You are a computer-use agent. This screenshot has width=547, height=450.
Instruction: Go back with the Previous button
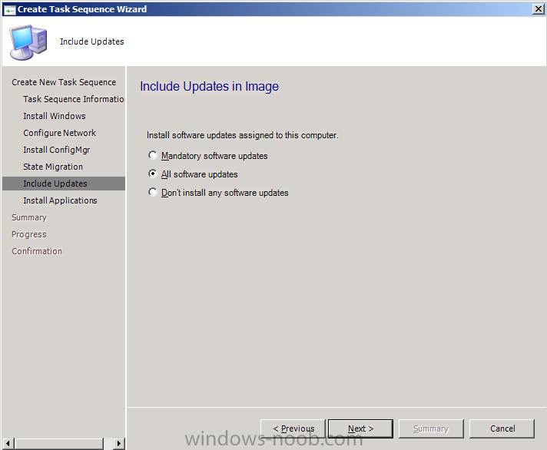tap(293, 428)
